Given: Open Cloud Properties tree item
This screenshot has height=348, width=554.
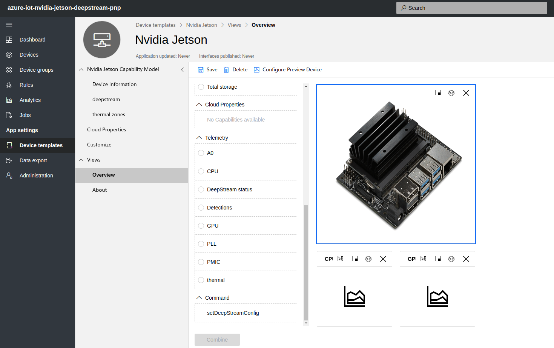Looking at the screenshot, I should pos(106,129).
